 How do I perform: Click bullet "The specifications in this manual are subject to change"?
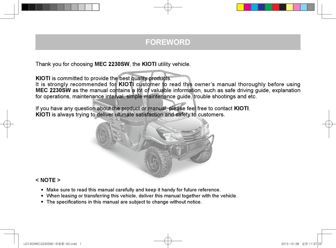[124, 202]
